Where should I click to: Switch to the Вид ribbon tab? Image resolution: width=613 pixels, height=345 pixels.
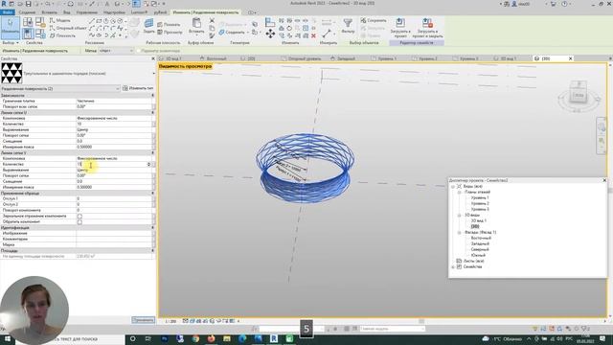coord(67,12)
